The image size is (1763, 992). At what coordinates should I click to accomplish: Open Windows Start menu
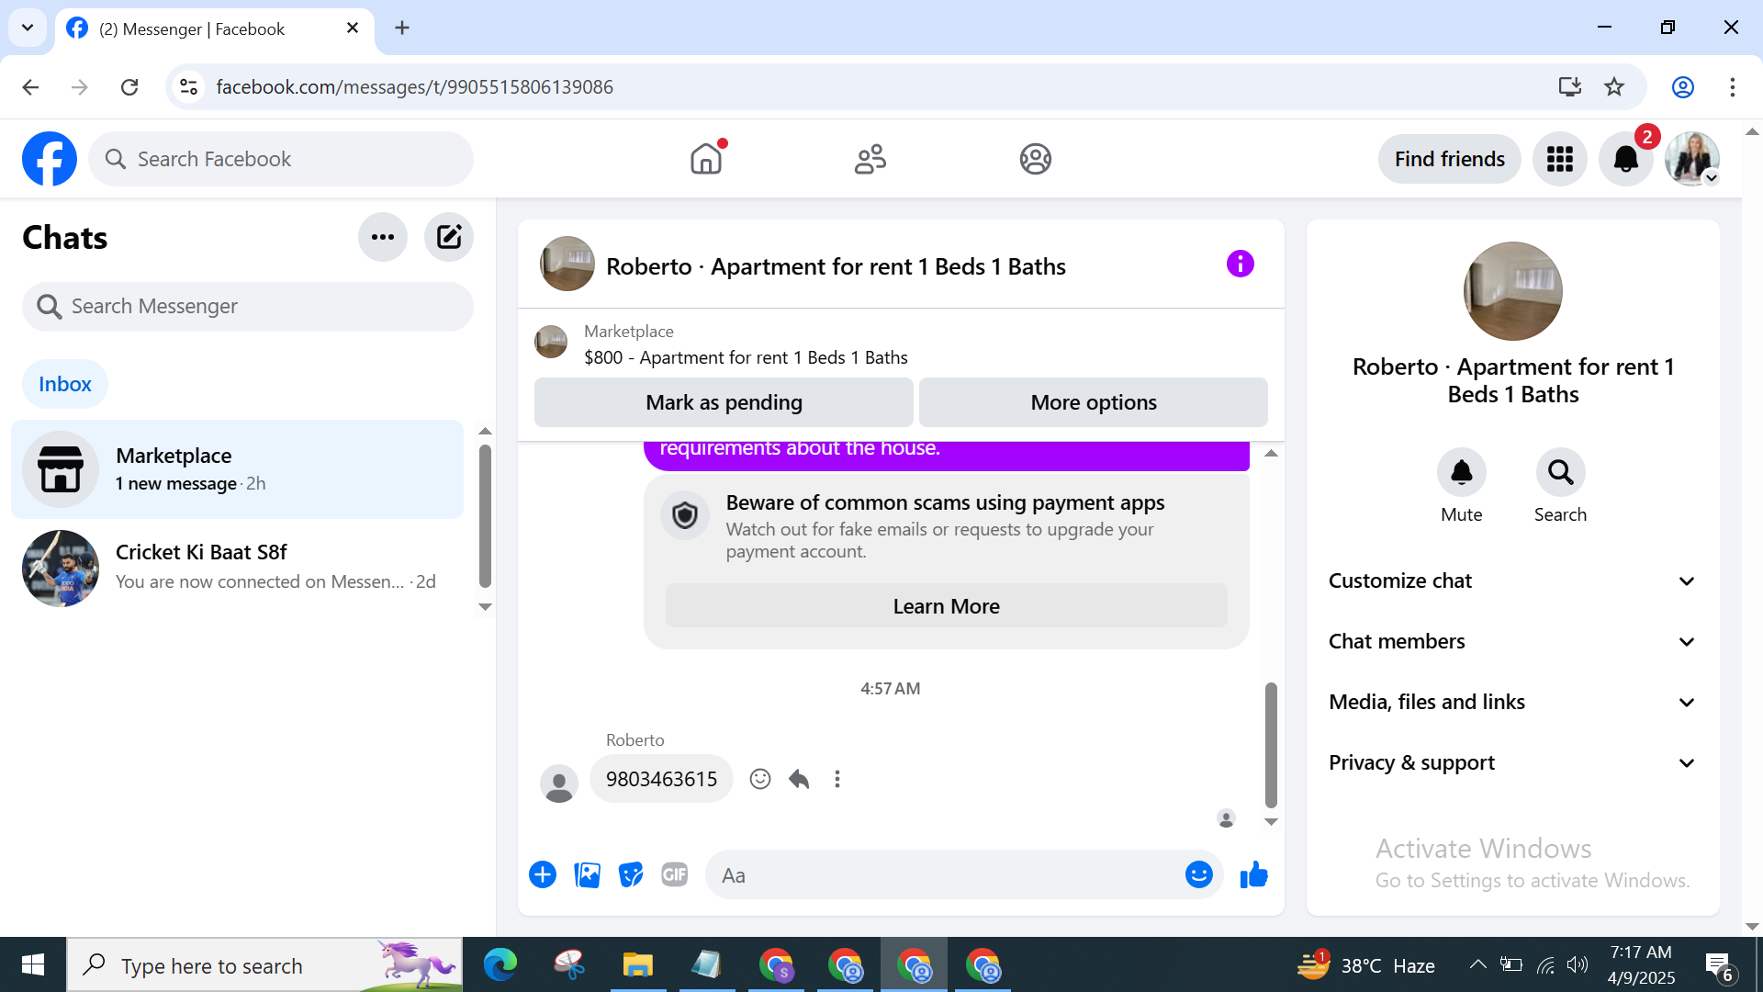(x=33, y=964)
